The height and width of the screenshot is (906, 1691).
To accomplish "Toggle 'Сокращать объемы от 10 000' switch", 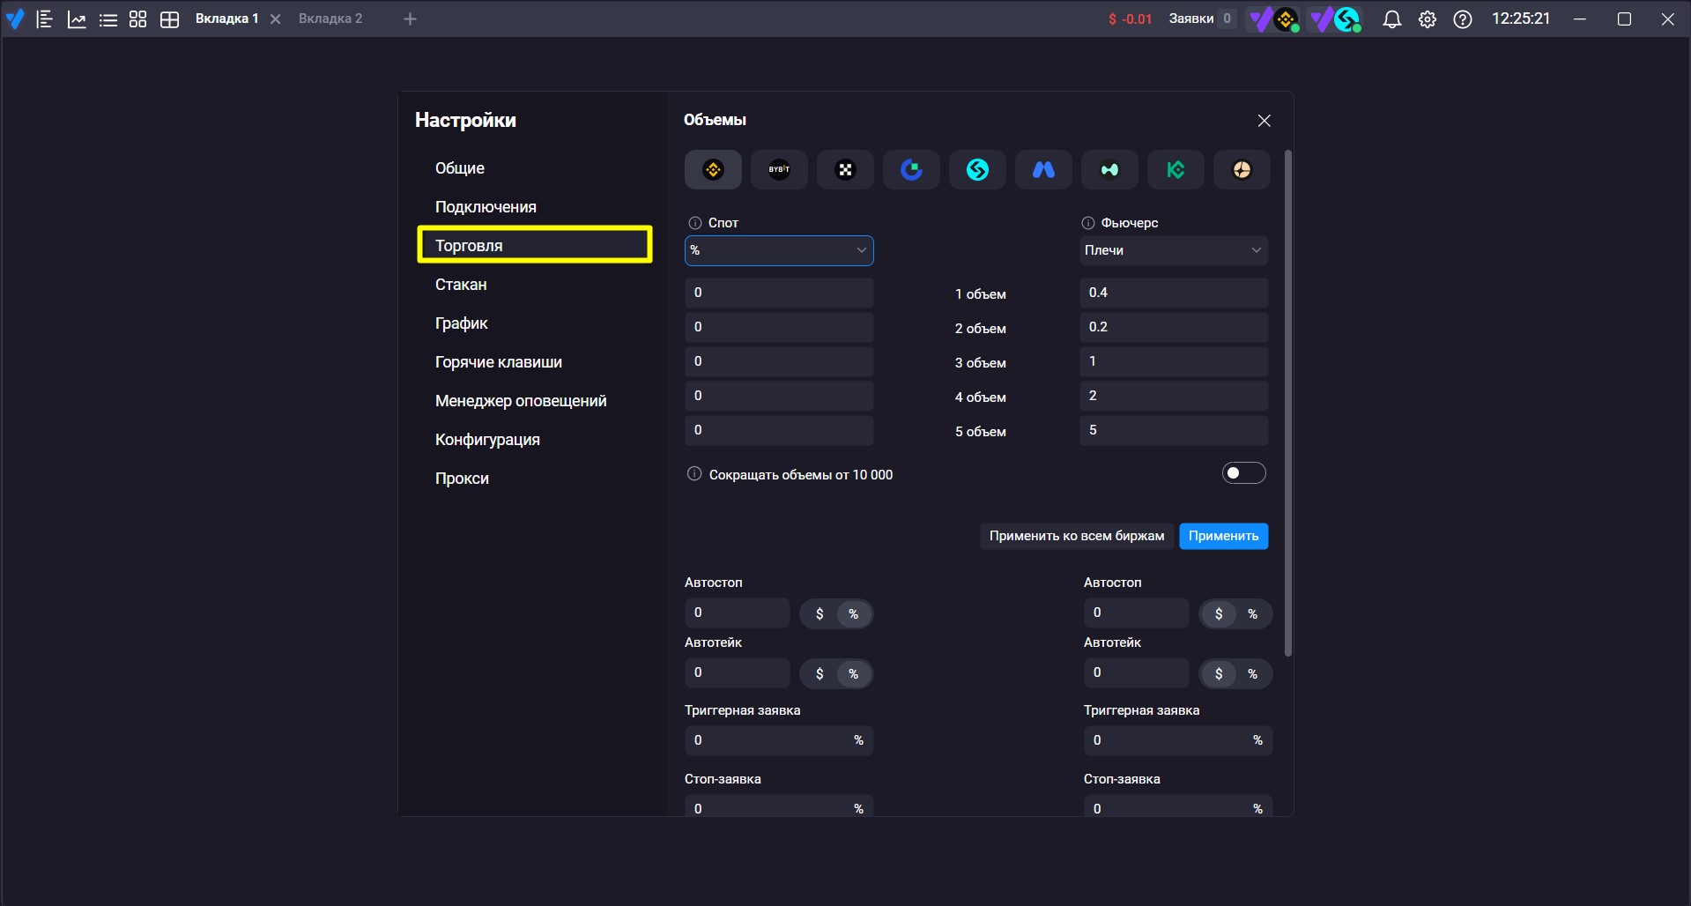I will pos(1243,473).
